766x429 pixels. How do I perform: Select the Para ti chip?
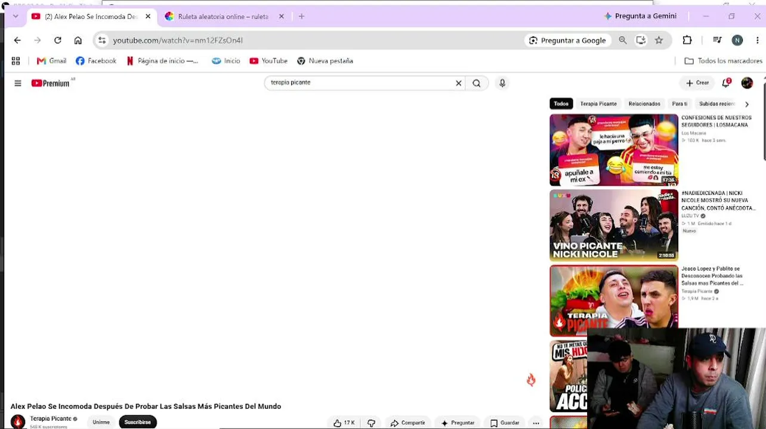click(x=679, y=104)
